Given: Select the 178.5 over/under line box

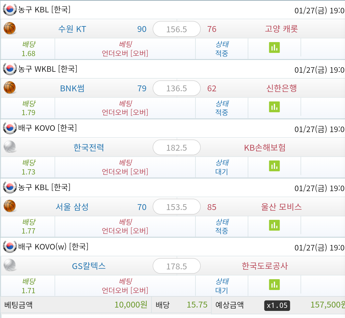Looking at the screenshot, I should (177, 266).
